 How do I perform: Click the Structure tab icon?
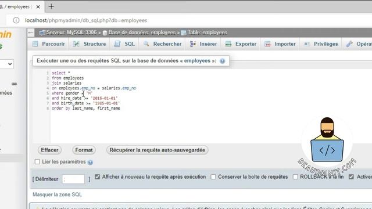click(76, 44)
